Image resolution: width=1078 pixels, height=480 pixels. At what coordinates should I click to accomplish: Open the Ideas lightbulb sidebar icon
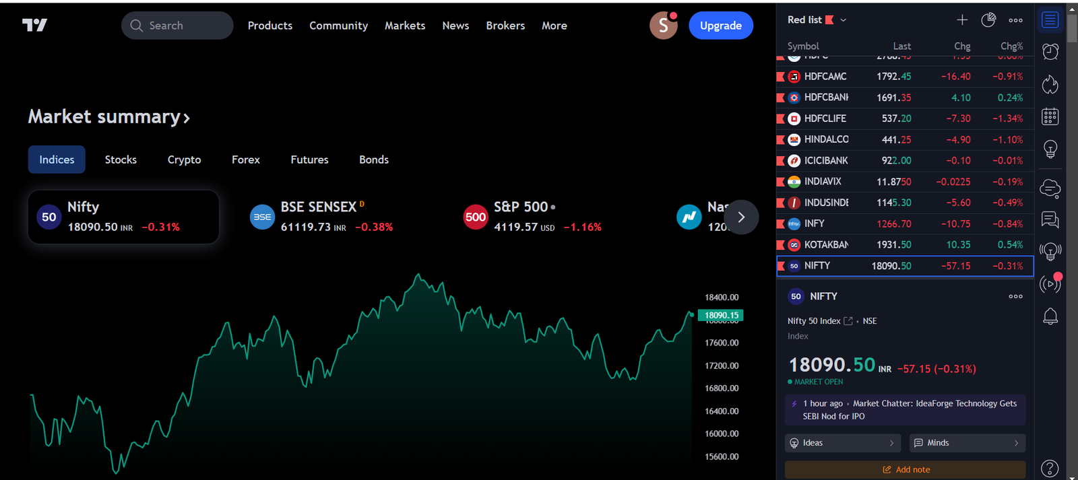(x=1050, y=149)
